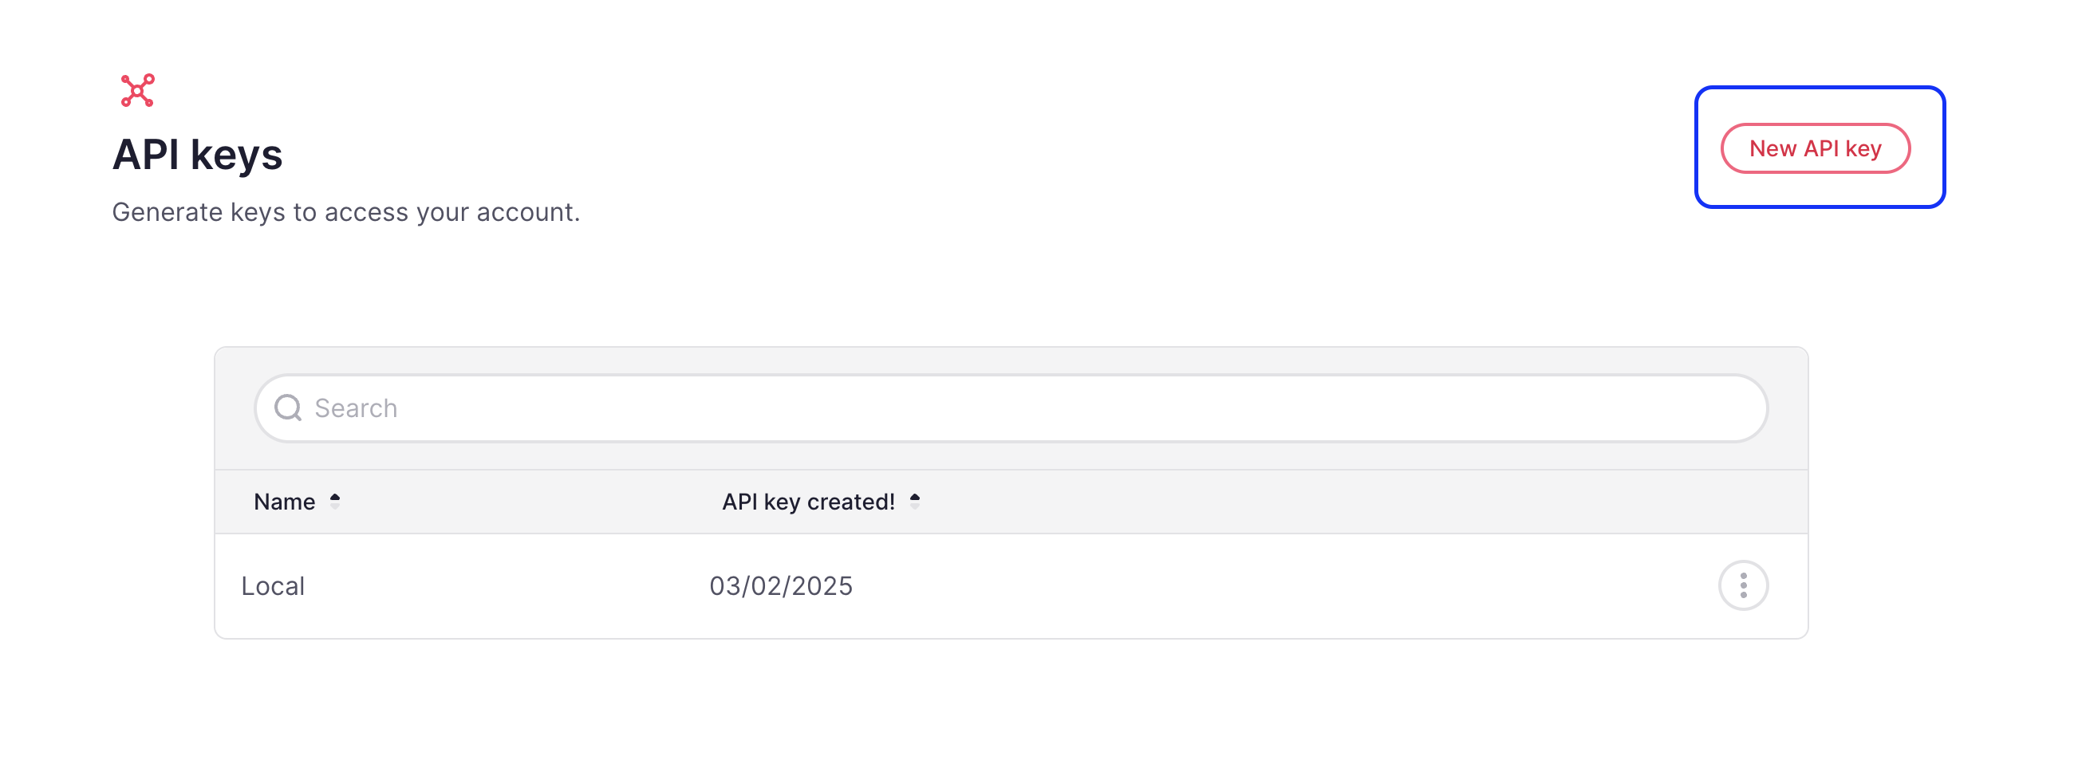Expand the sort arrow beside API key created
This screenshot has width=2082, height=764.
coord(914,501)
